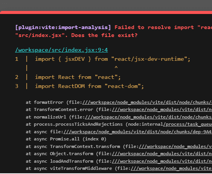Click the 'at async Promise.all (index 0)' line
The image size is (212, 174).
click(66, 139)
